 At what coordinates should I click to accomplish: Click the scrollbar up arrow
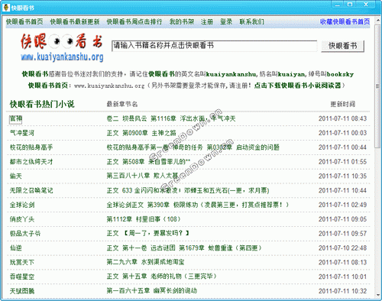(x=377, y=21)
